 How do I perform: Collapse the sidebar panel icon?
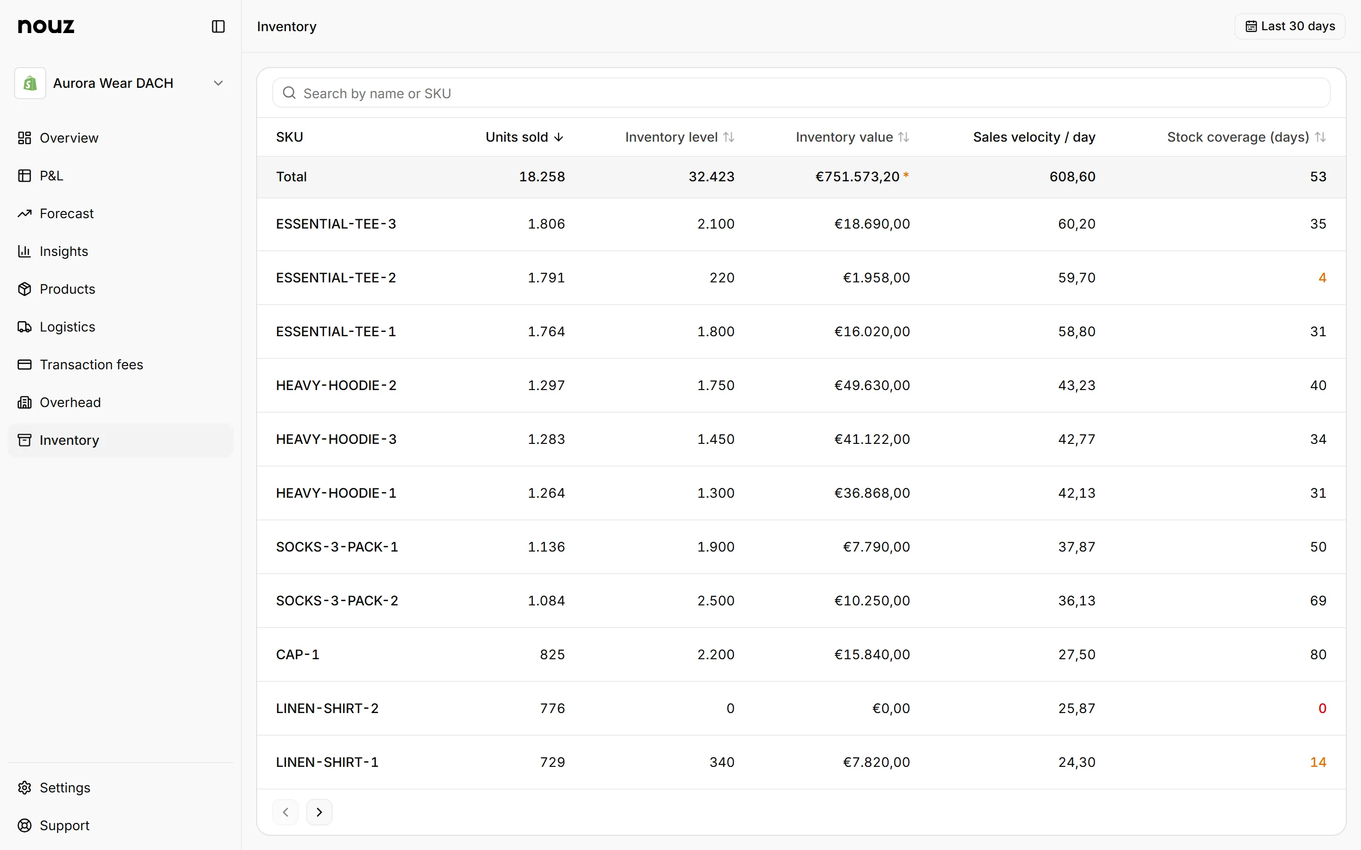[x=218, y=26]
